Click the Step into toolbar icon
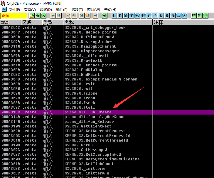Image resolution: width=214 pixels, height=178 pixels. (68, 16)
